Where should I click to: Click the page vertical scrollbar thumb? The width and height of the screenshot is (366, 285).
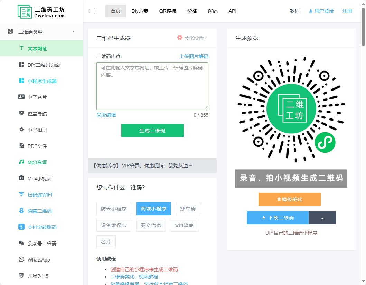364,27
